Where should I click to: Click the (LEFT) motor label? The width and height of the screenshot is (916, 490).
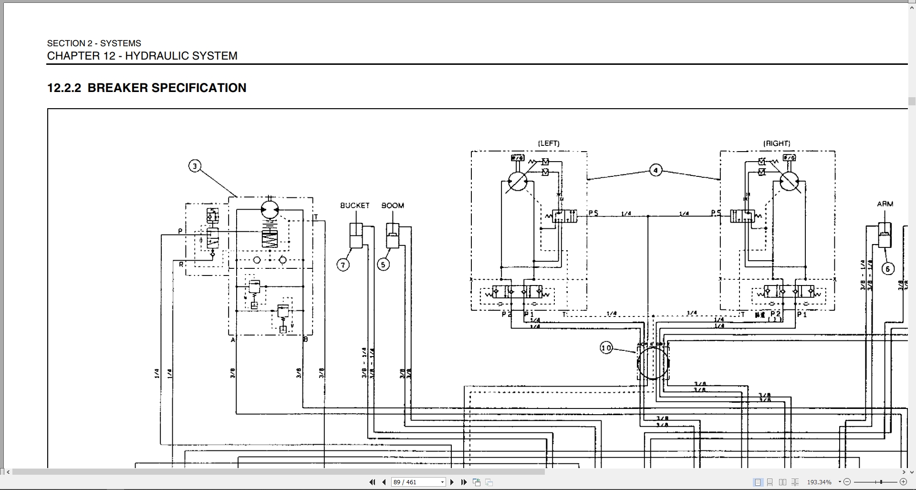coord(549,143)
